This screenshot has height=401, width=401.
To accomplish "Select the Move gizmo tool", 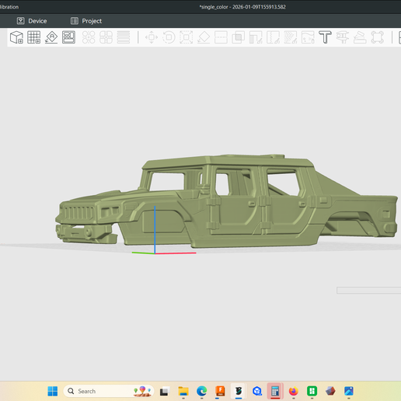I will [152, 37].
